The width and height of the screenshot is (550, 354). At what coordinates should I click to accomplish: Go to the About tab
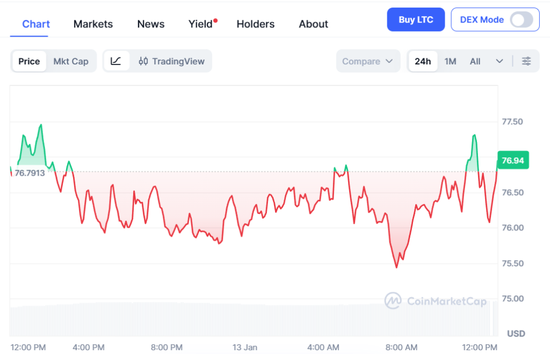(x=313, y=24)
